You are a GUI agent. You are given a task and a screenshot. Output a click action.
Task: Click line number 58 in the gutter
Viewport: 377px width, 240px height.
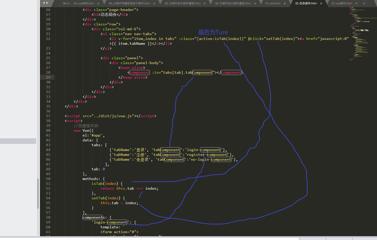pyautogui.click(x=48, y=217)
